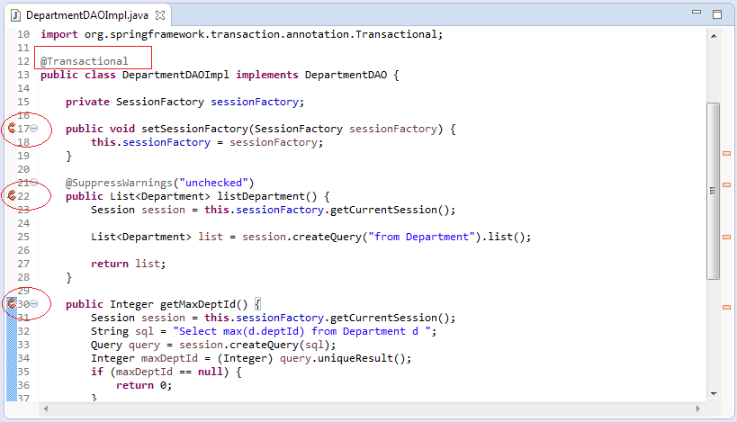The image size is (737, 422).
Task: Jump to the second orange overview ruler marker
Action: pyautogui.click(x=727, y=184)
